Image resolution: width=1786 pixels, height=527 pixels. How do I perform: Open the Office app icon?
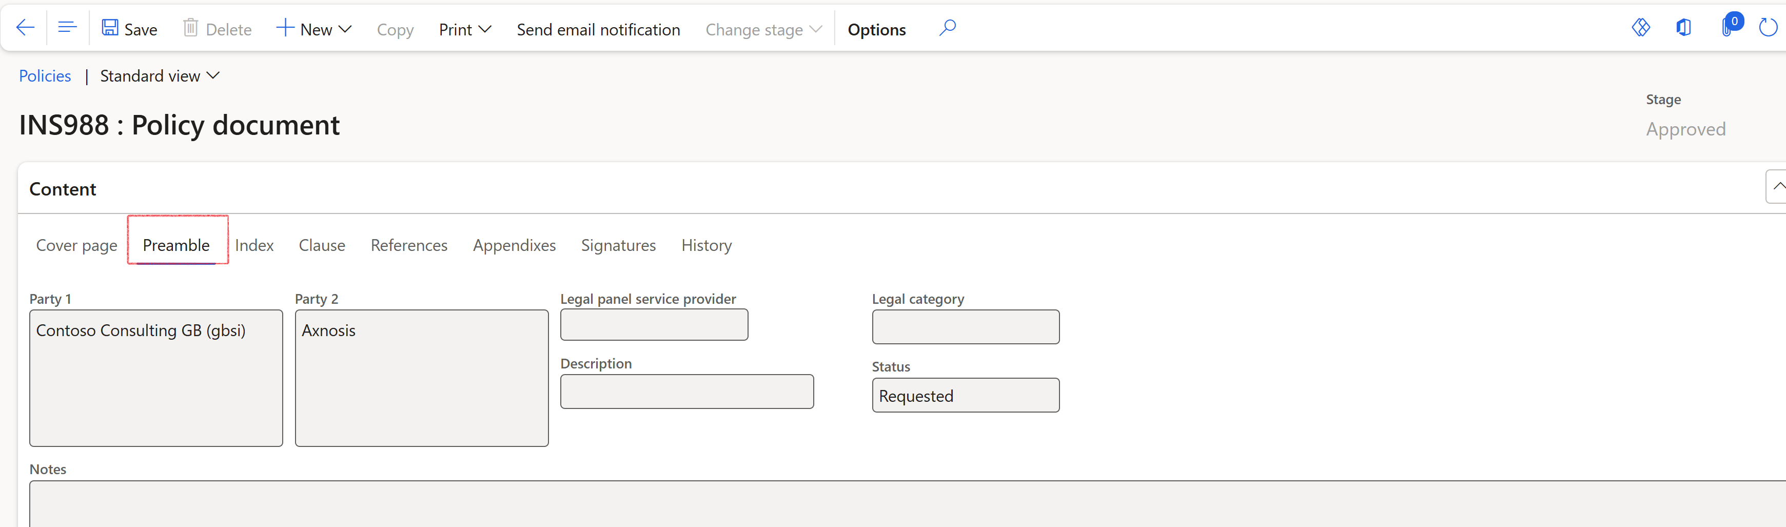tap(1683, 28)
